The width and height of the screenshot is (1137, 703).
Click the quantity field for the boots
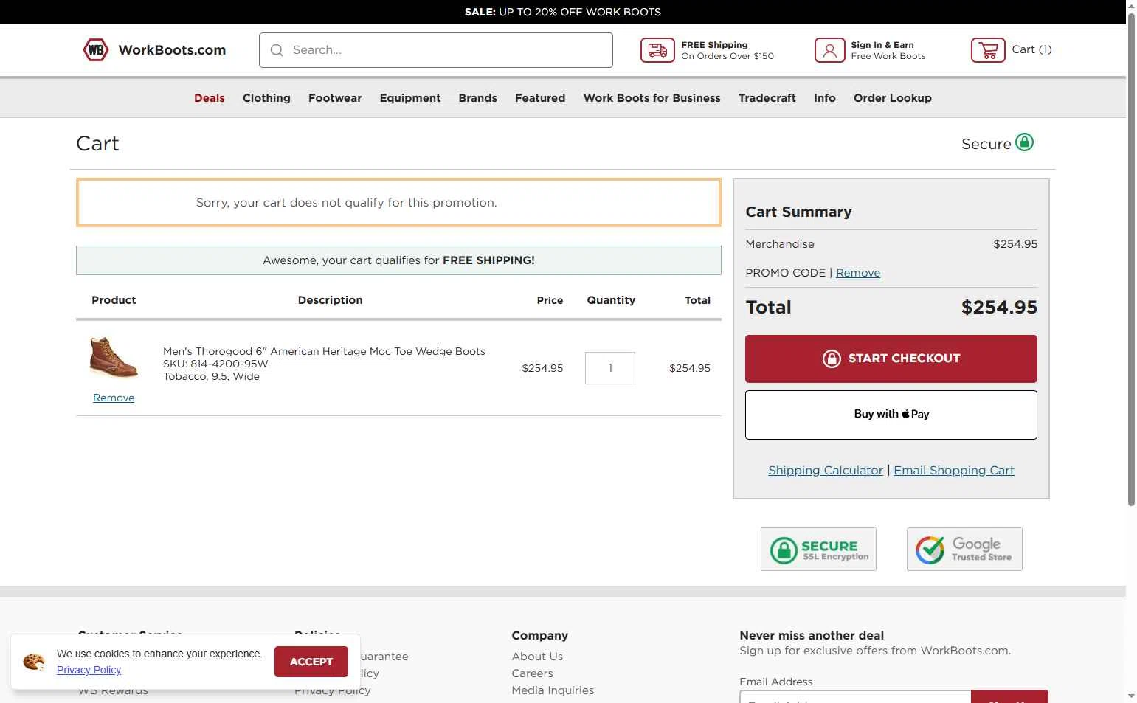point(610,368)
